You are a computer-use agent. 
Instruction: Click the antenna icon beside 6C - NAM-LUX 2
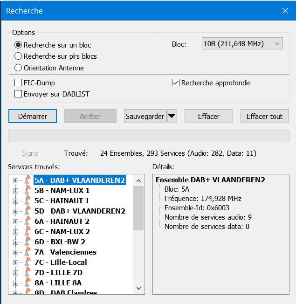click(28, 231)
